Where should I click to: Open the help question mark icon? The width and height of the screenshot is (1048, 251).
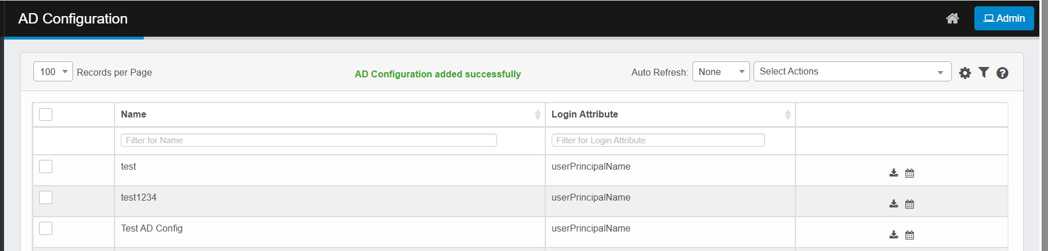tap(1002, 73)
